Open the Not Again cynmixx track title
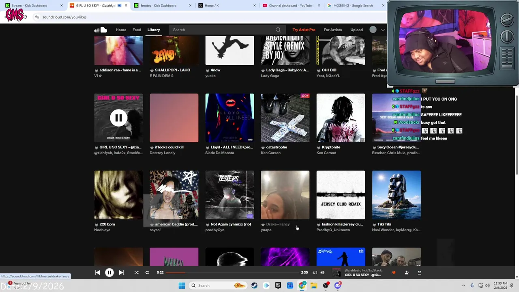 coord(231,224)
